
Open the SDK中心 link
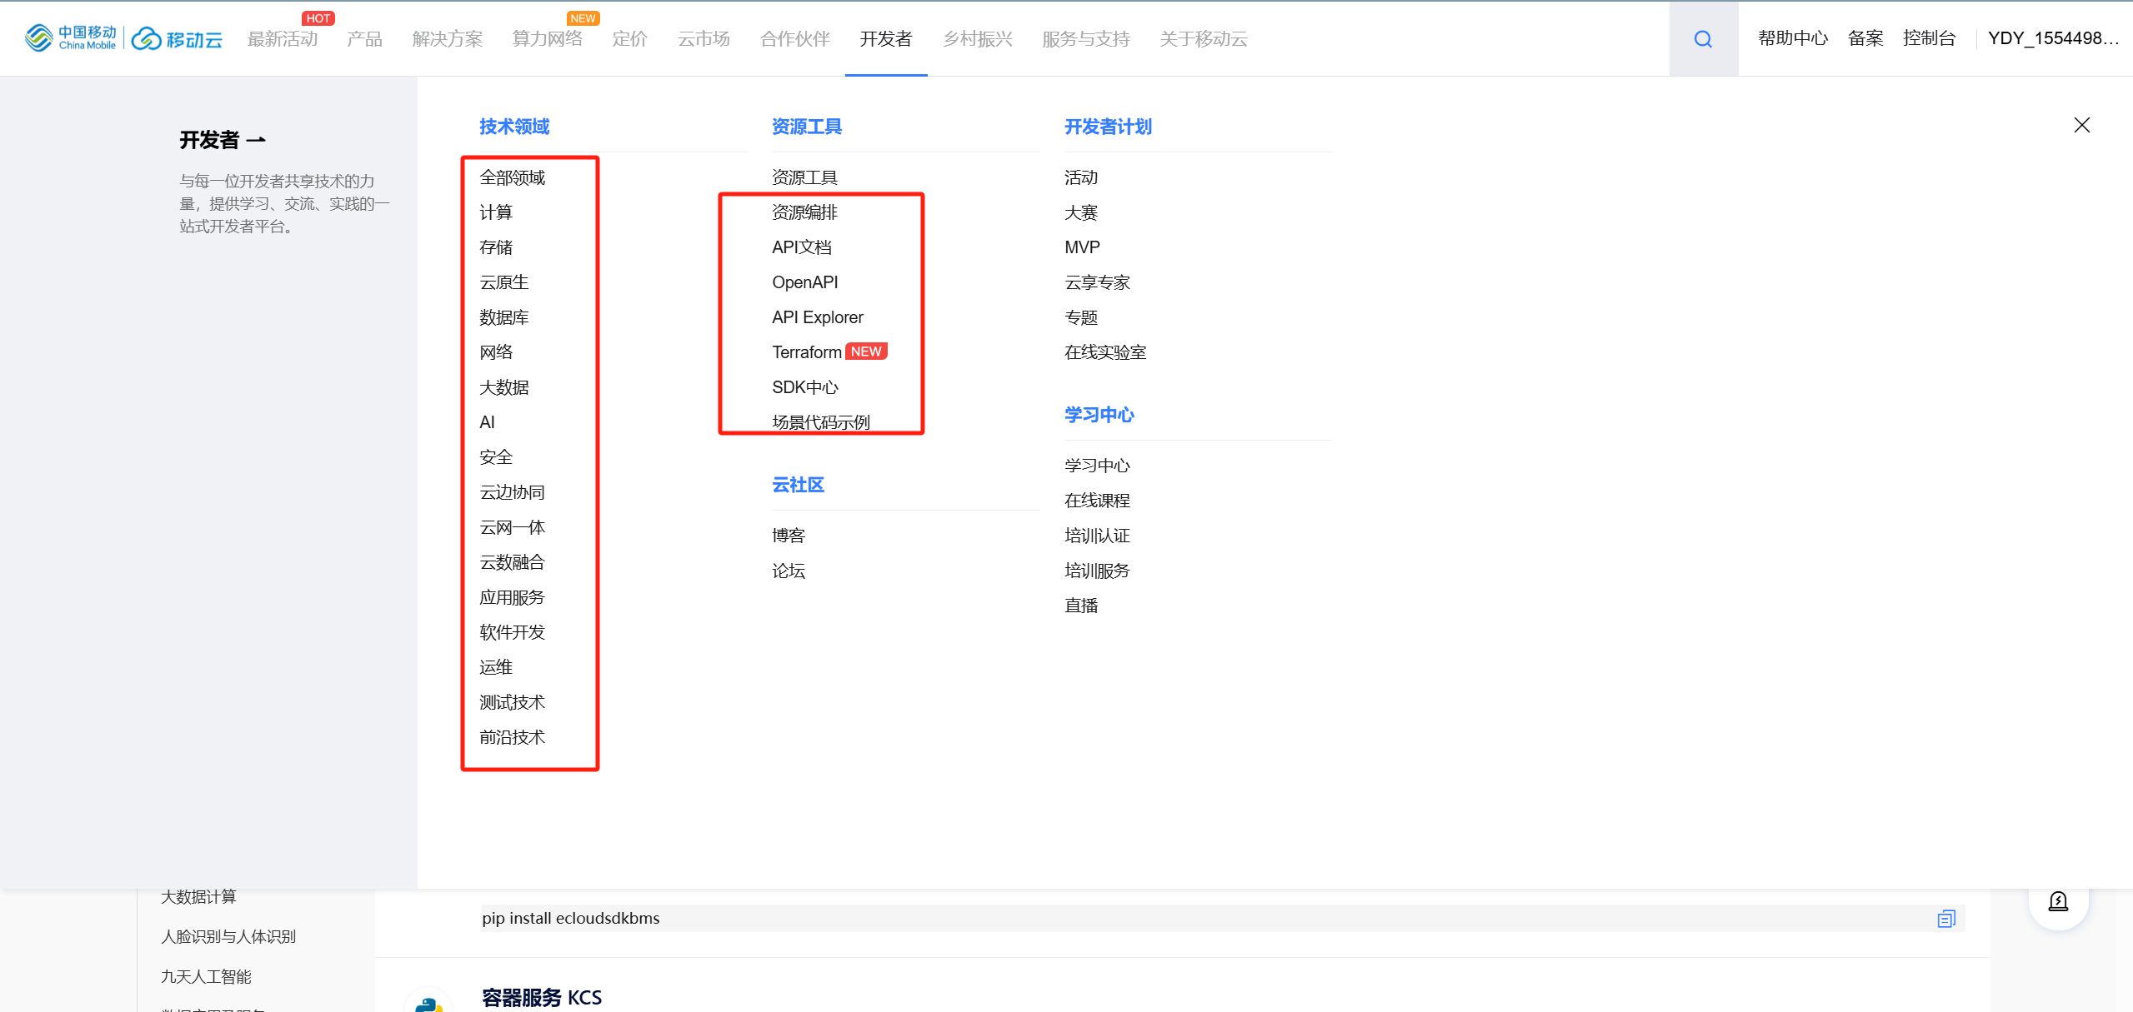(x=804, y=387)
